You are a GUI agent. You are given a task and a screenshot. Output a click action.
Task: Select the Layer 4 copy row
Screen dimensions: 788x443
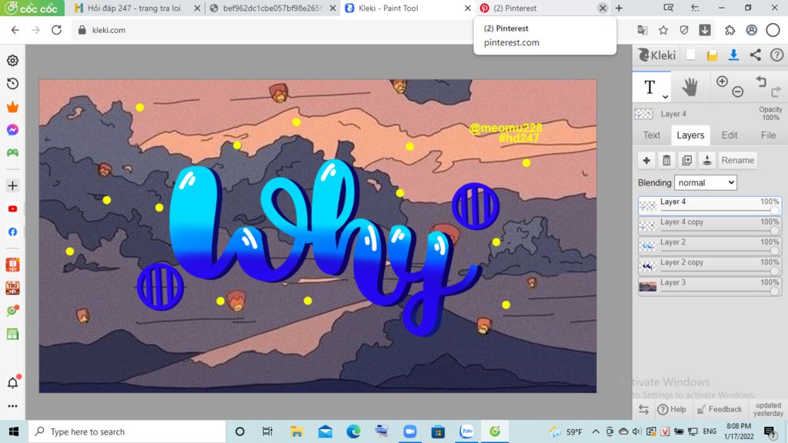click(710, 225)
